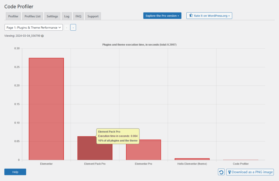Open the Support tab
This screenshot has width=279, height=181.
click(93, 16)
